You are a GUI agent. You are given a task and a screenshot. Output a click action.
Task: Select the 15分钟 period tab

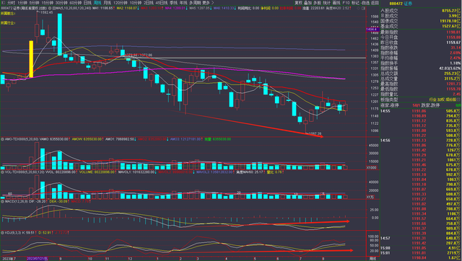(47, 3)
